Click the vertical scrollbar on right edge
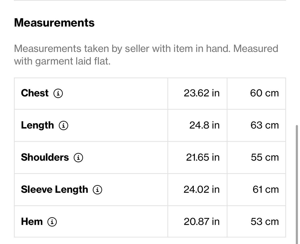Viewport: 300px width, 244px height. click(x=297, y=183)
